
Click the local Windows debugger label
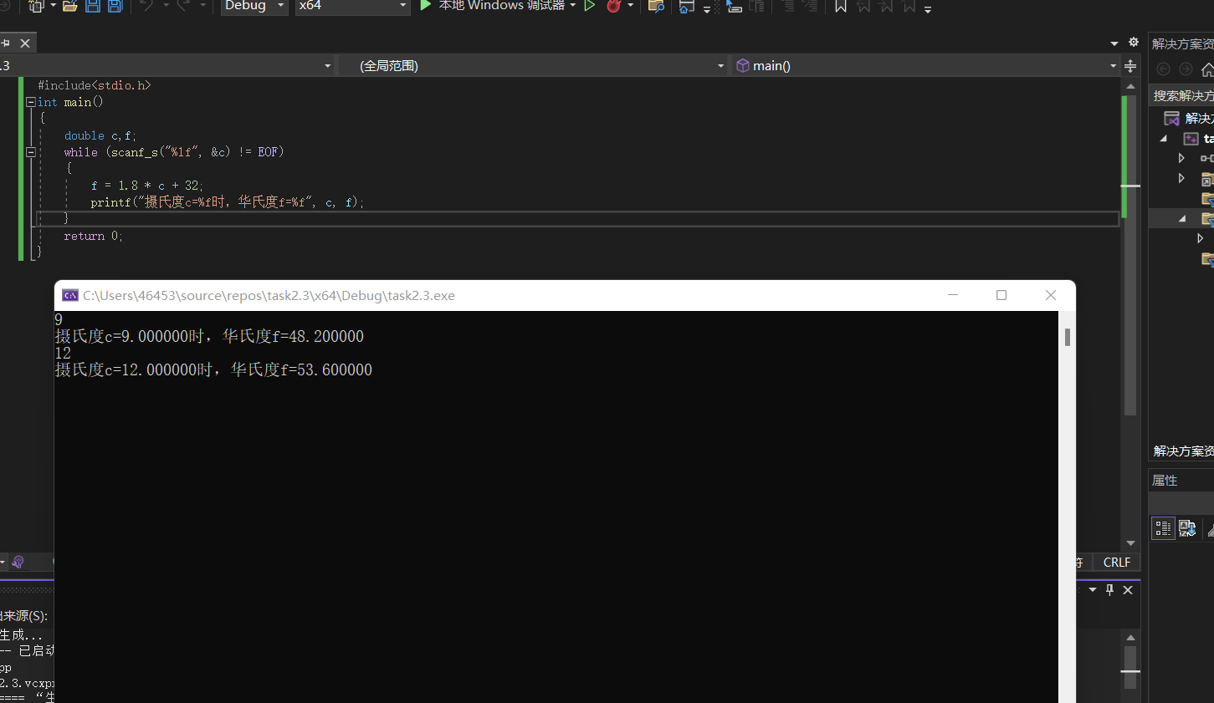point(502,5)
